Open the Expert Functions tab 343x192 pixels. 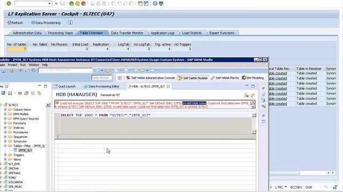click(222, 33)
